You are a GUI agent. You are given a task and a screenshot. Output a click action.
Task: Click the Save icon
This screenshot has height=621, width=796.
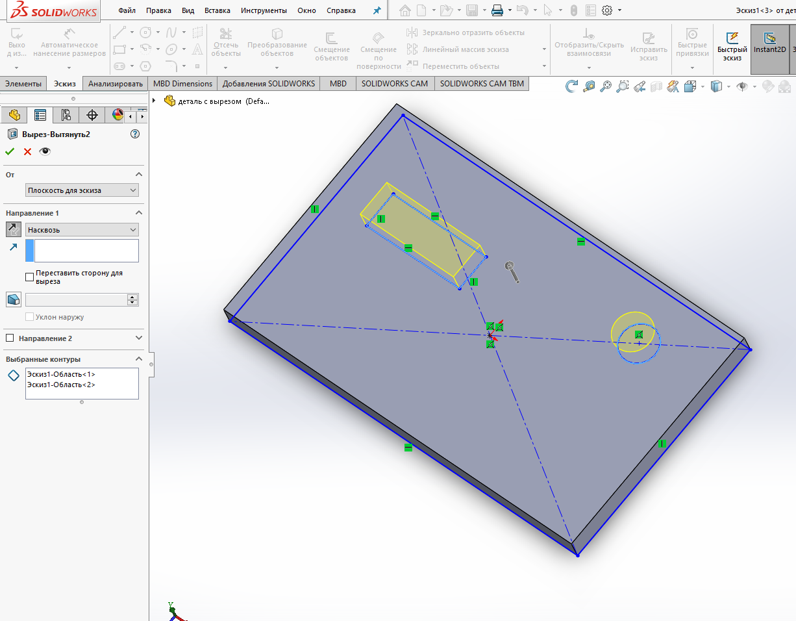click(473, 10)
